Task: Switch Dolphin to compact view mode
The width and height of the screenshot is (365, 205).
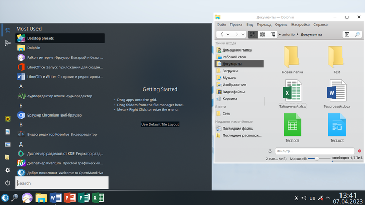Action: click(262, 34)
